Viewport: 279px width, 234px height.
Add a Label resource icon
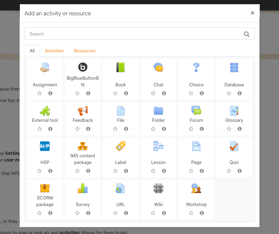(x=121, y=146)
